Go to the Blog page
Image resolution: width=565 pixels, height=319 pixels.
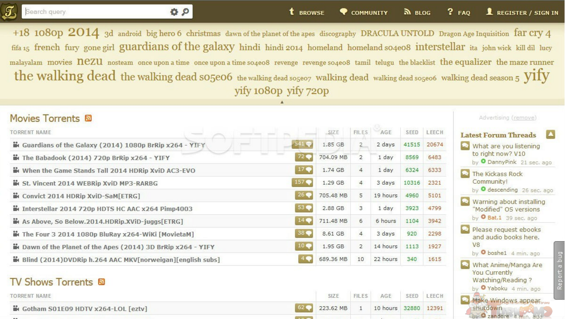pos(417,12)
